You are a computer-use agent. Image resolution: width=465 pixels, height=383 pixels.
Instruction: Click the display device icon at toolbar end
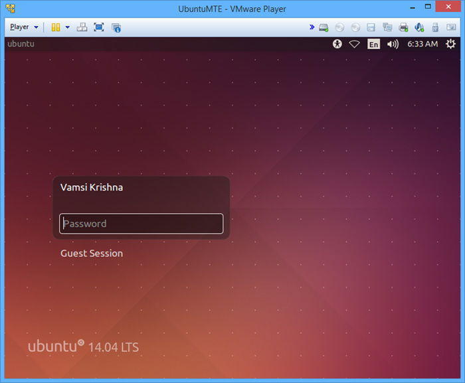[x=451, y=27]
